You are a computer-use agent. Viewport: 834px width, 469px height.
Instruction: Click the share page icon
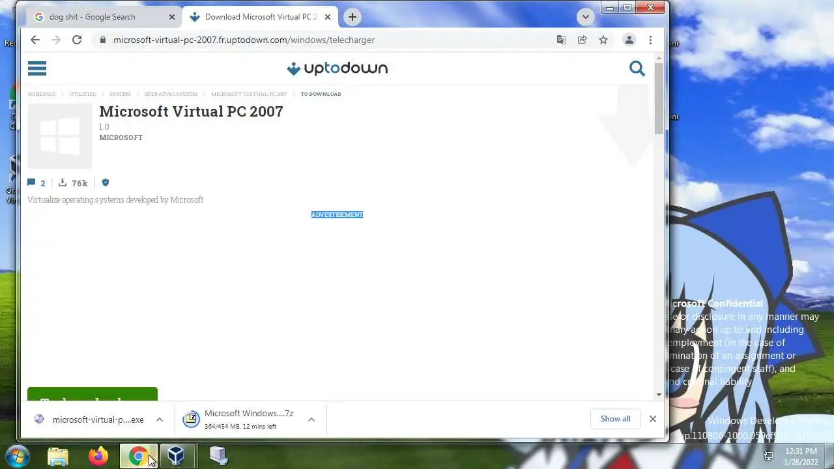(x=582, y=40)
